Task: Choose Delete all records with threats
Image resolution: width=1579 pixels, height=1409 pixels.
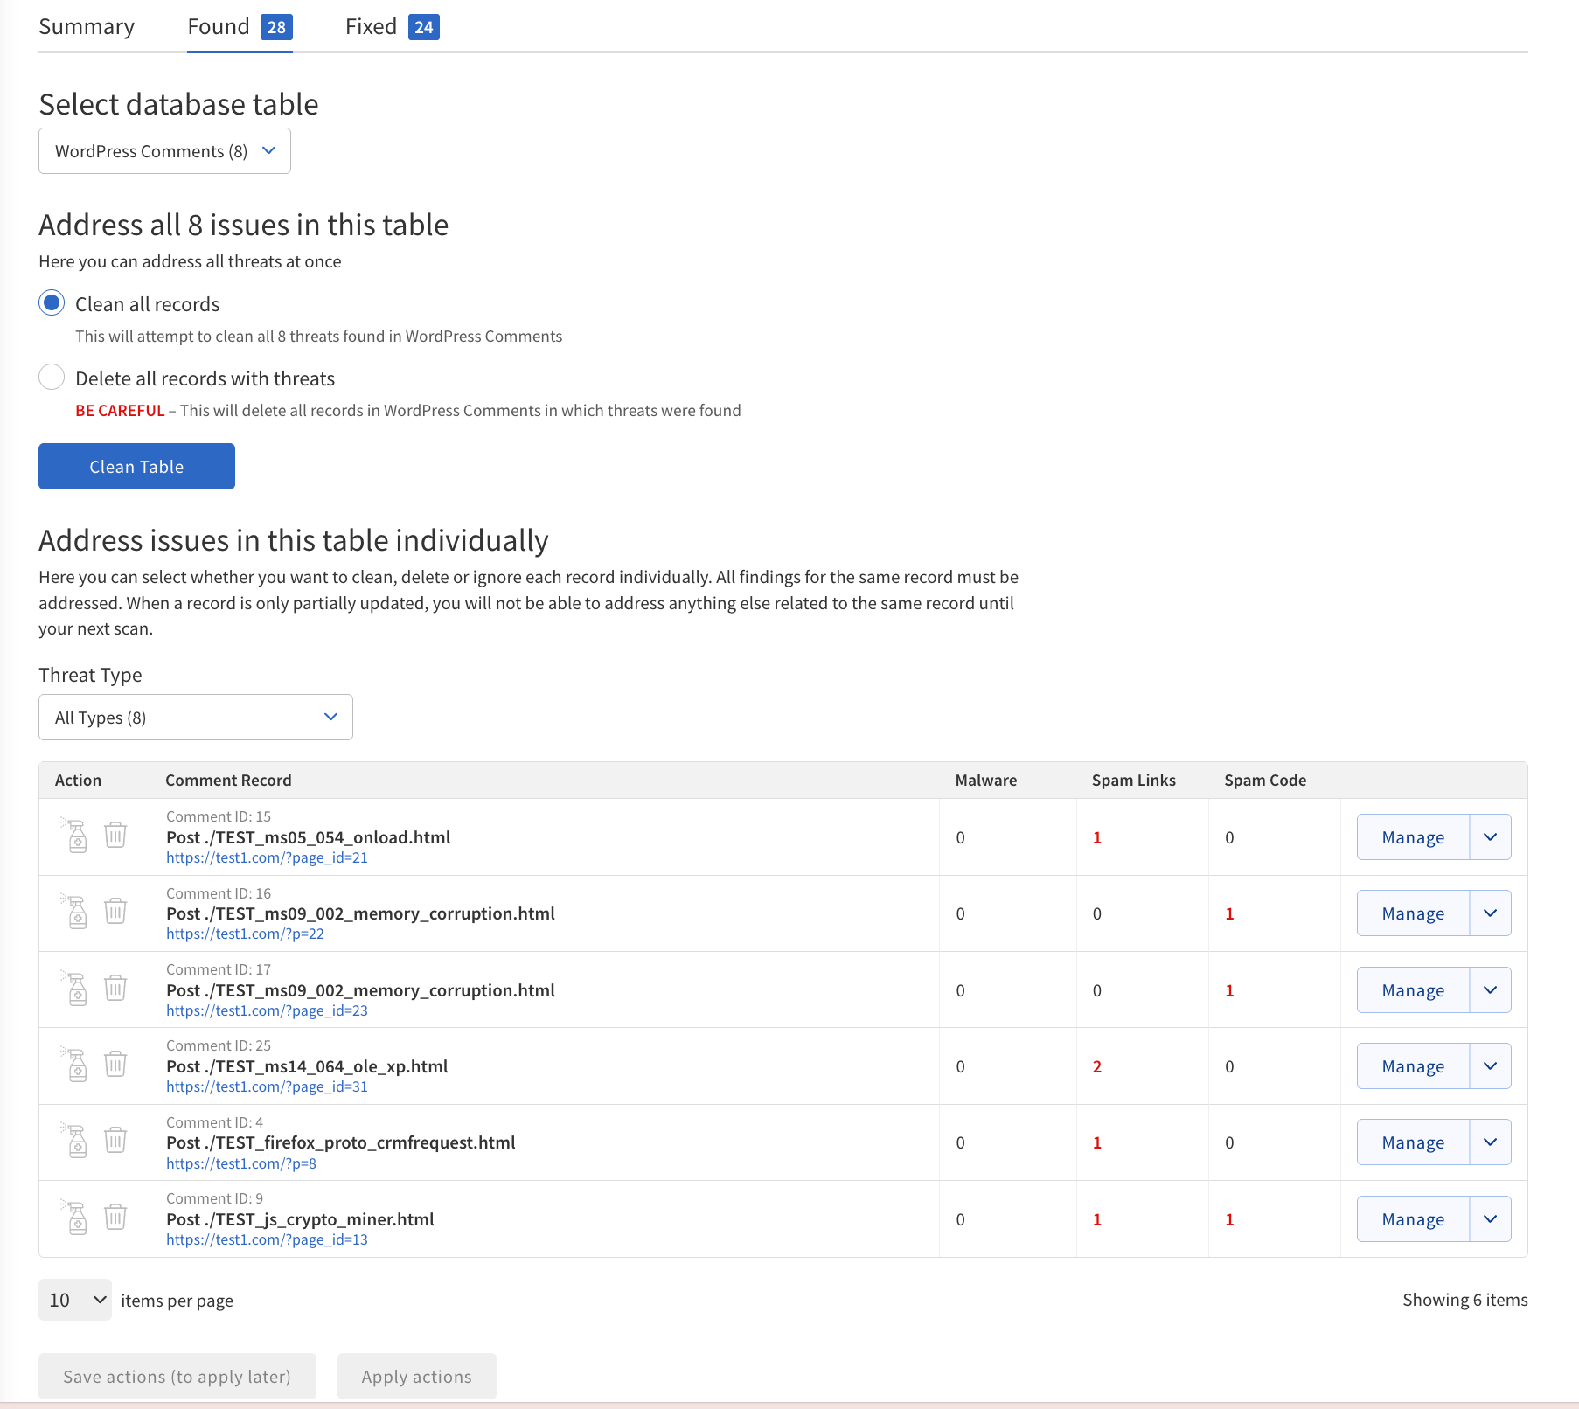Action: [52, 377]
